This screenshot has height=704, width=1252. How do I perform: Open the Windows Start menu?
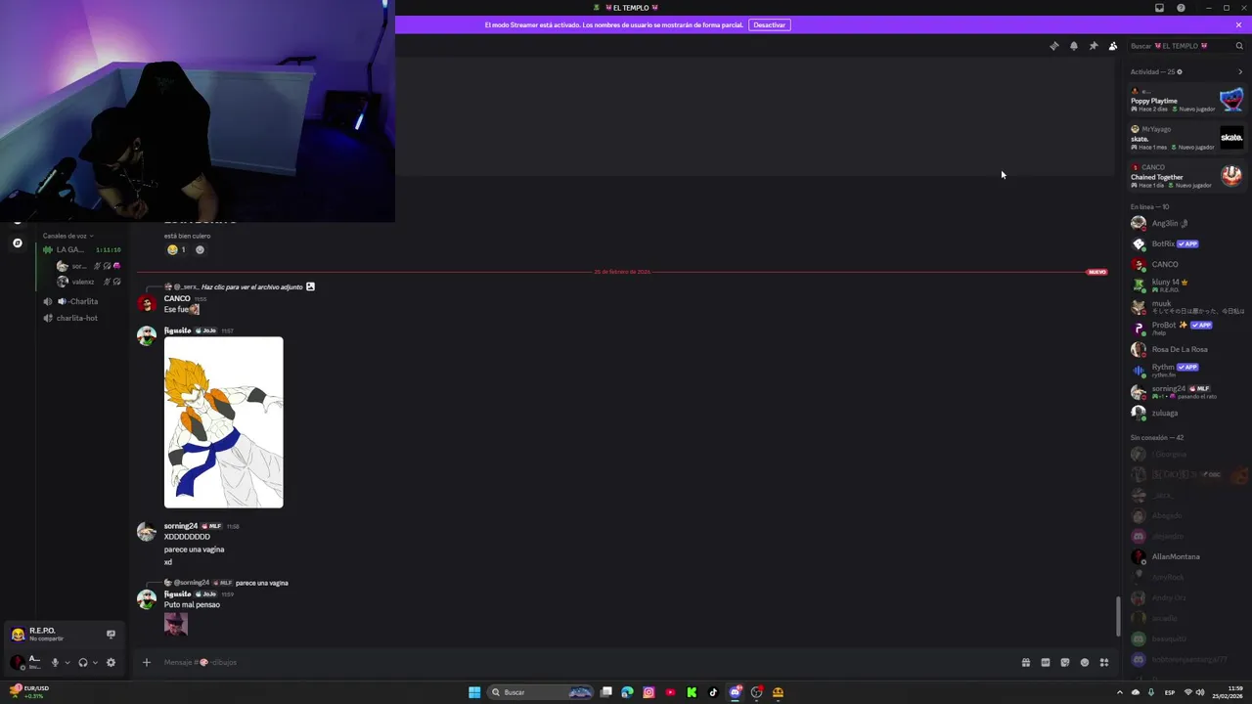pos(474,692)
